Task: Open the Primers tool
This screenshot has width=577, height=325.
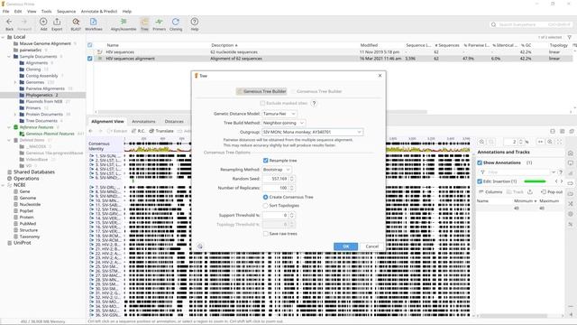Action: click(x=159, y=24)
